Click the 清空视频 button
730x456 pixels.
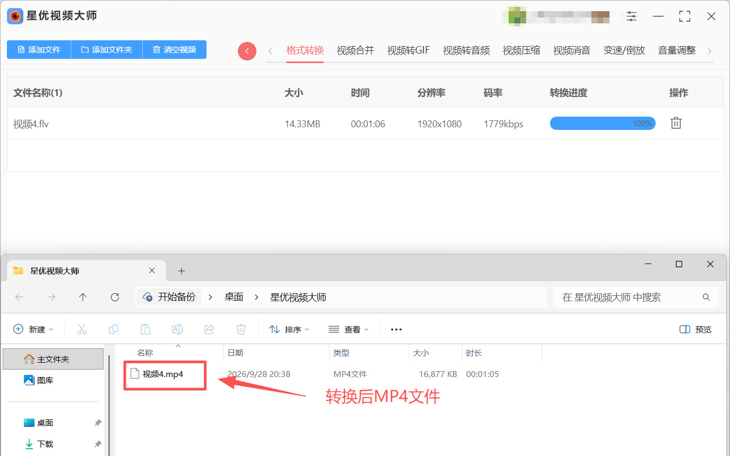coord(175,49)
